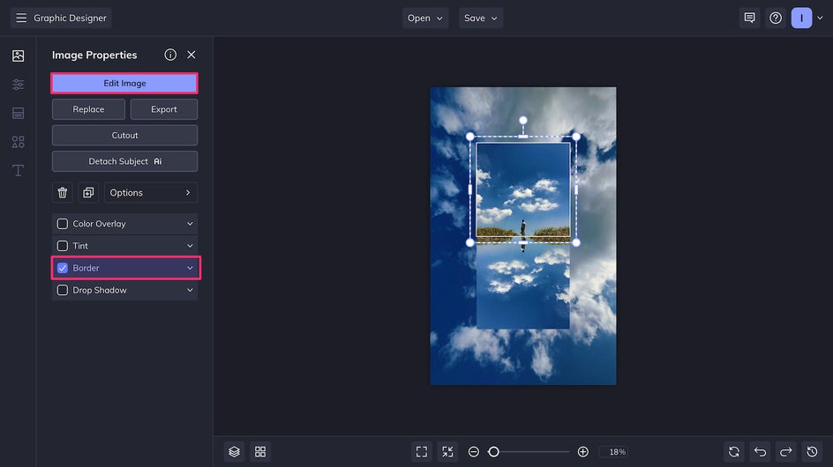Click the Export button
The width and height of the screenshot is (833, 467).
(163, 109)
